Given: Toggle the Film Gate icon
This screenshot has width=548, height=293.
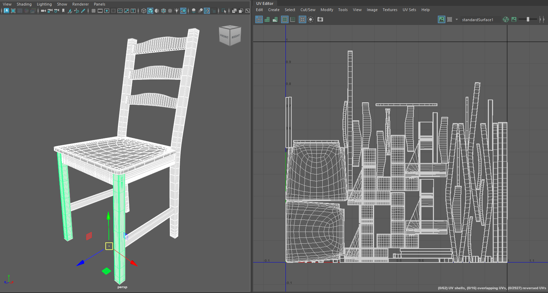Looking at the screenshot, I should (100, 11).
